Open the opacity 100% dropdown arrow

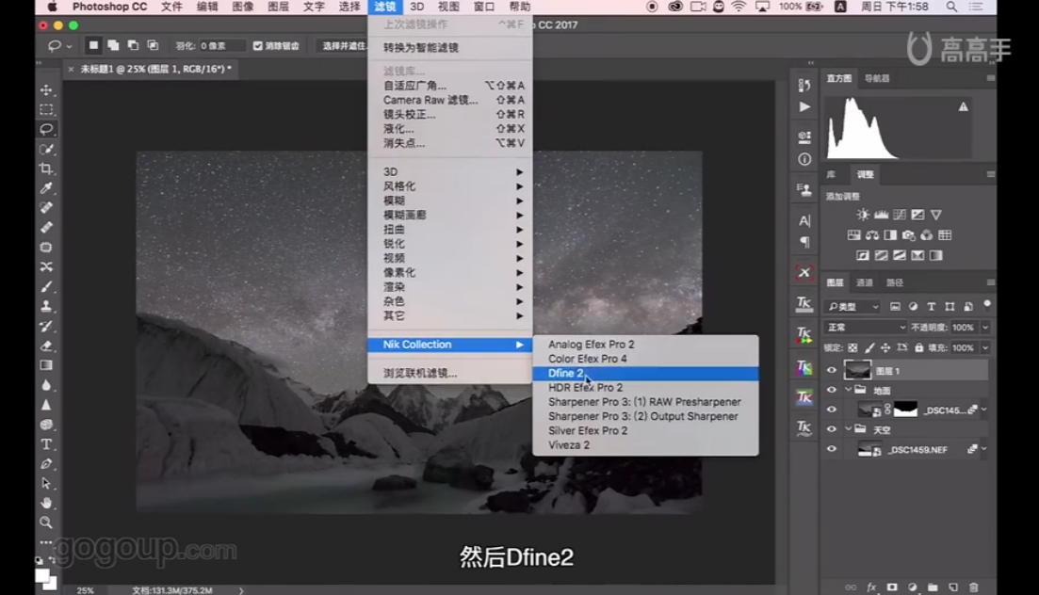tap(985, 328)
